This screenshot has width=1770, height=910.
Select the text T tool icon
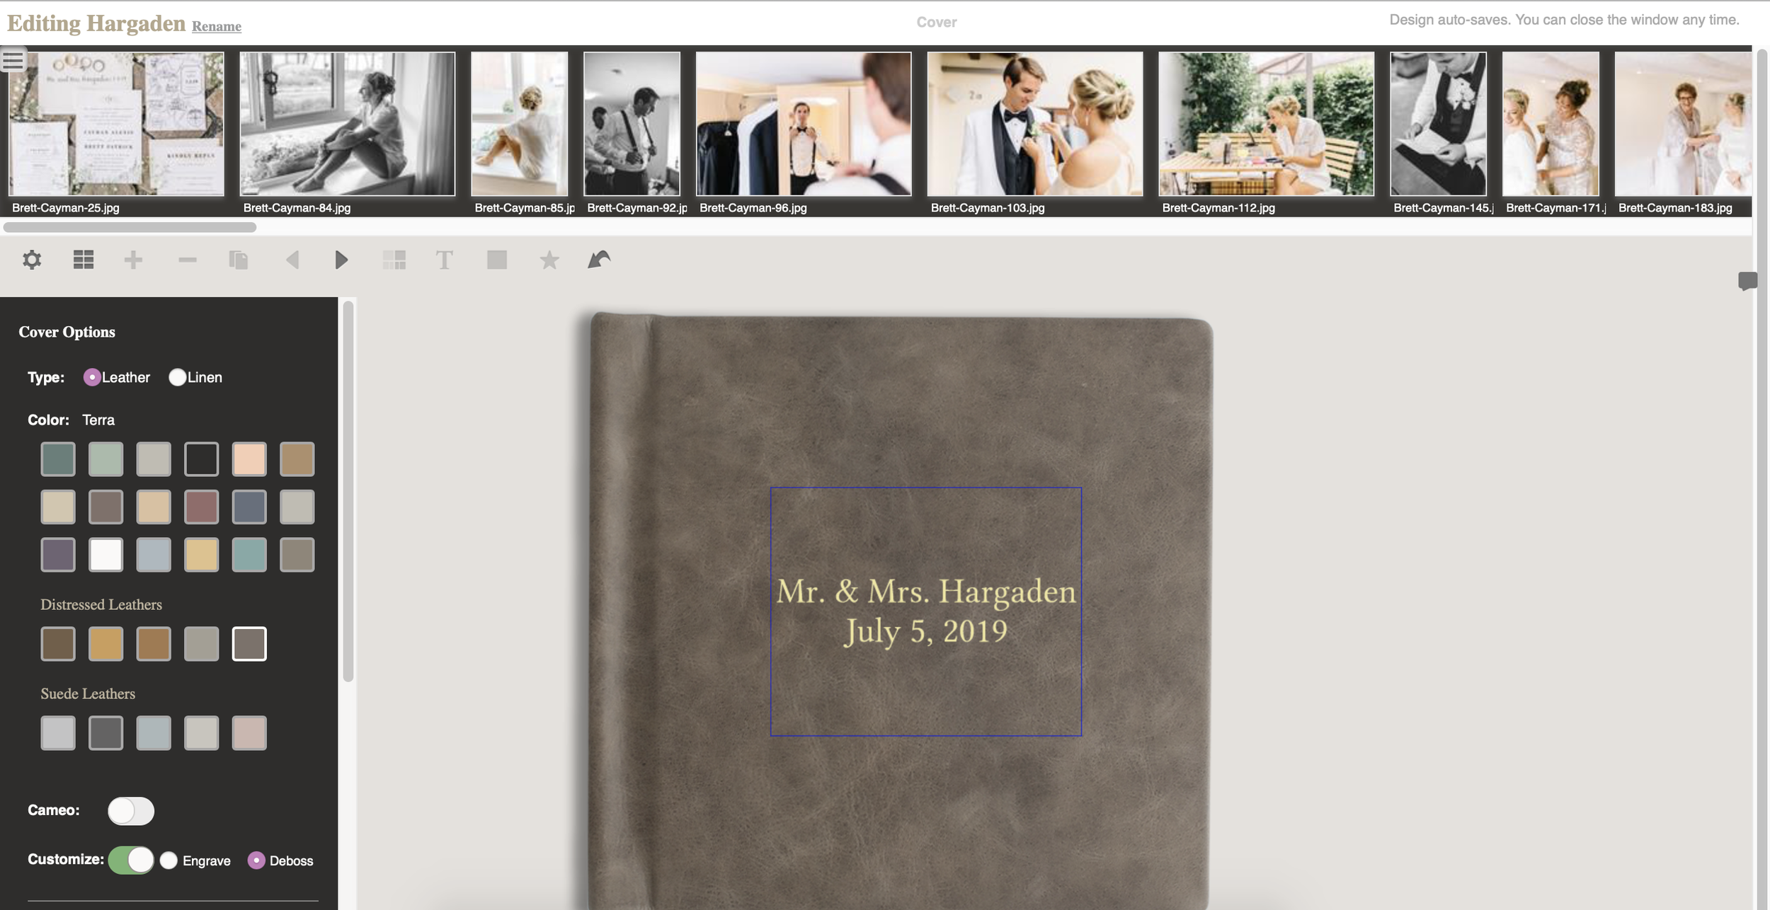coord(444,260)
